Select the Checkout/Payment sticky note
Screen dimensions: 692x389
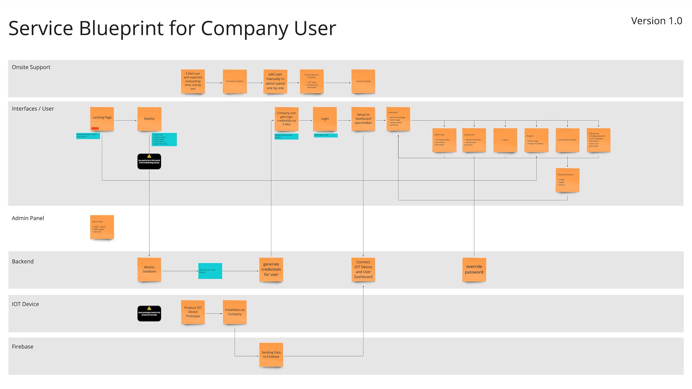[567, 180]
